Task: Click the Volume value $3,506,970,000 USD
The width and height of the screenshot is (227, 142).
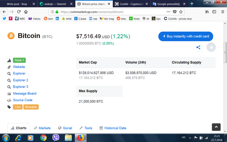Action: [x=141, y=73]
